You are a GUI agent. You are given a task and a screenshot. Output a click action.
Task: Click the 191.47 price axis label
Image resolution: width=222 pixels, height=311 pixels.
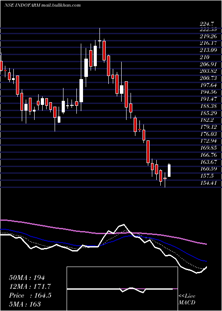pos(209,100)
